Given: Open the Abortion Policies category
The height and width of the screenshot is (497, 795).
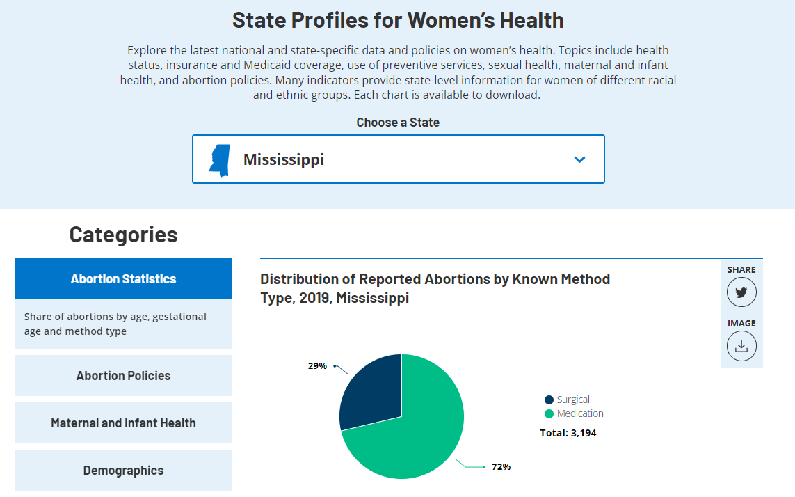Looking at the screenshot, I should tap(123, 376).
